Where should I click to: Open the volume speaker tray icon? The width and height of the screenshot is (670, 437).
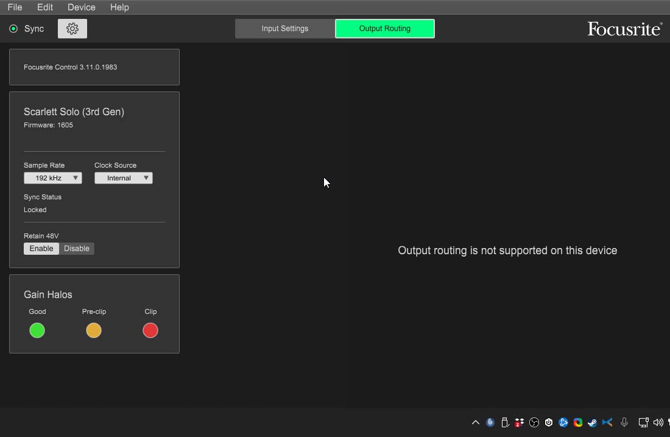click(658, 422)
